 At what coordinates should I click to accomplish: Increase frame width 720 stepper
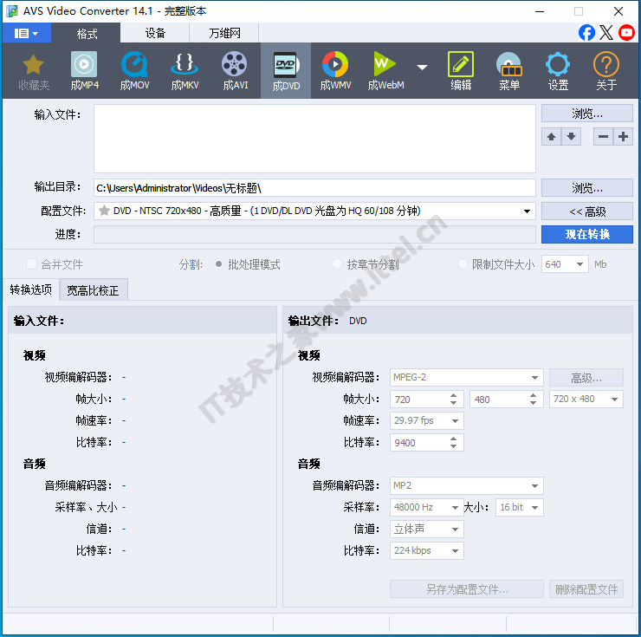[453, 395]
